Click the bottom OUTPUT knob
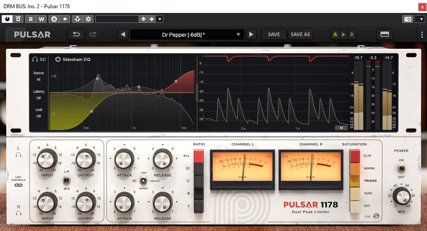 click(86, 202)
